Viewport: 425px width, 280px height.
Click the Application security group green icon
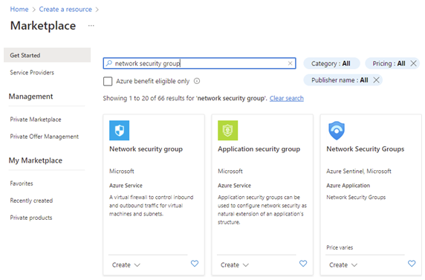(x=227, y=131)
